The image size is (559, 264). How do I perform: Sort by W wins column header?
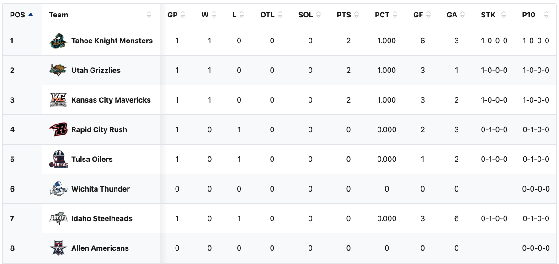pyautogui.click(x=209, y=15)
